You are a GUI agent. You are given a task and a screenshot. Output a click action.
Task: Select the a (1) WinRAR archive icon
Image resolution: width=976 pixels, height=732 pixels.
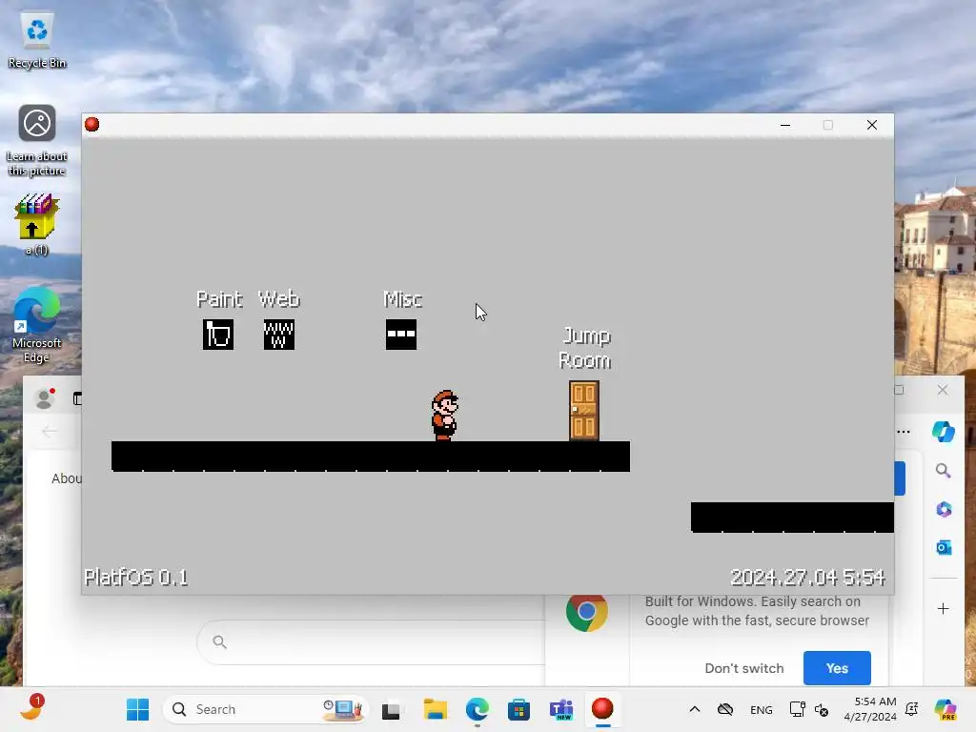(x=37, y=224)
